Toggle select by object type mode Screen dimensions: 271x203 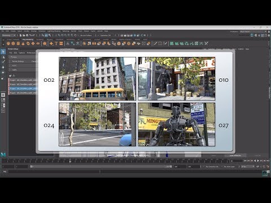point(46,35)
